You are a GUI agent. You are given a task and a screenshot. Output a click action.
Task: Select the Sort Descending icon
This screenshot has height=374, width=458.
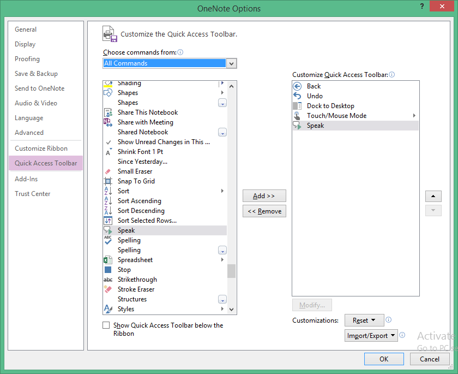coord(108,211)
